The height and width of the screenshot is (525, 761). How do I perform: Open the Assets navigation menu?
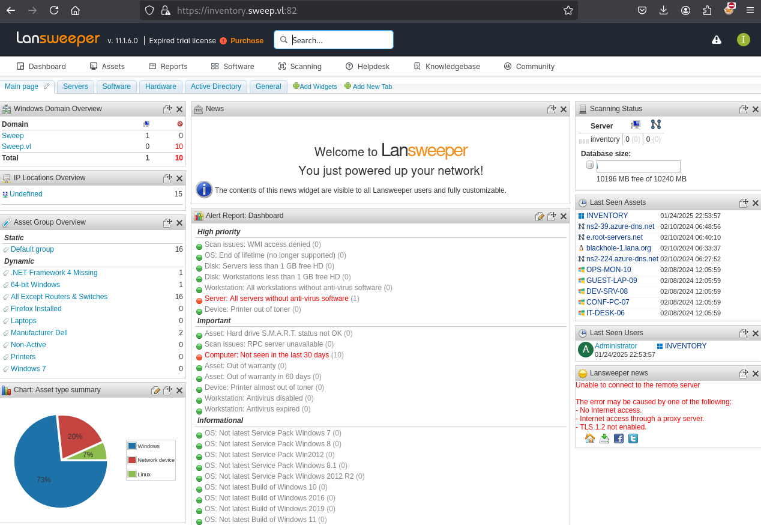point(107,67)
